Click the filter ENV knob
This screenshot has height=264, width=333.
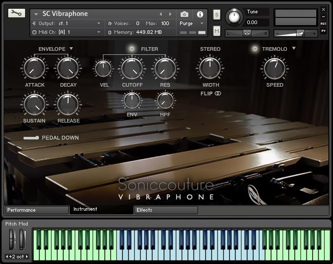(132, 100)
